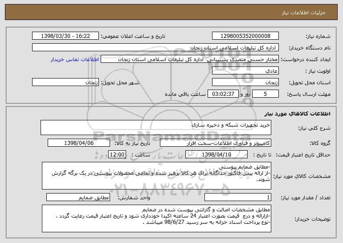Select the شهر محل تحویل field

[65, 82]
